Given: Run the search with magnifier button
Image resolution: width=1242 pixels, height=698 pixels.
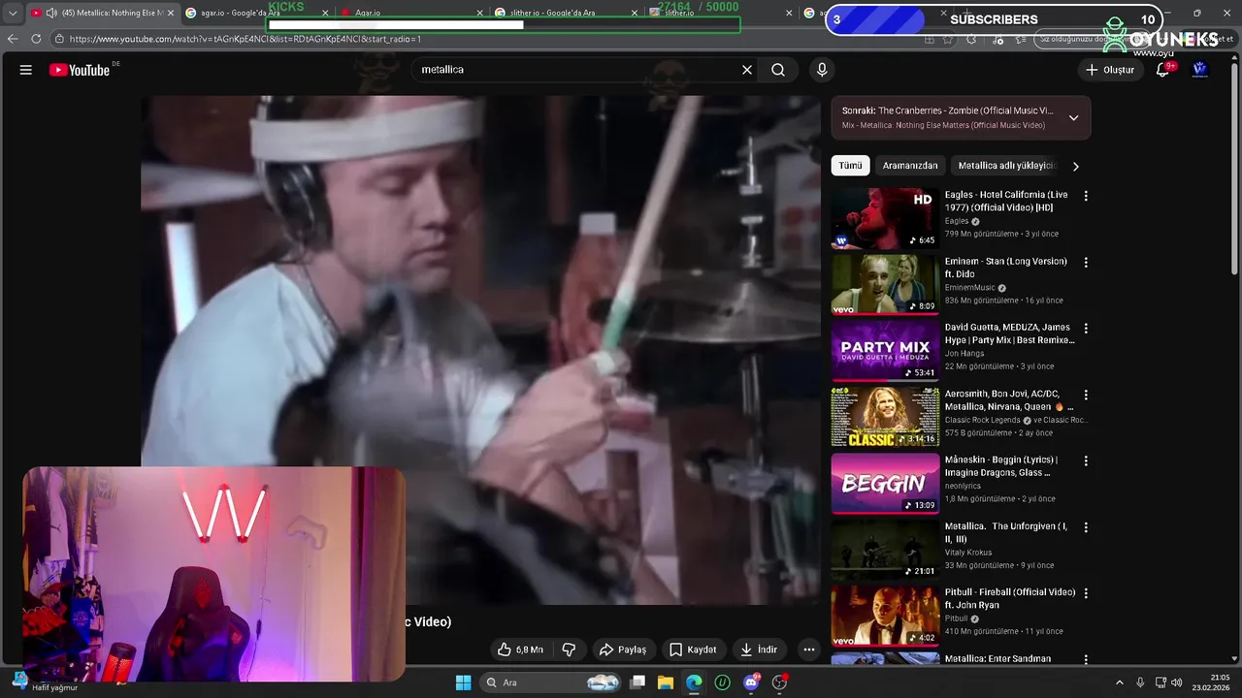Looking at the screenshot, I should [778, 70].
